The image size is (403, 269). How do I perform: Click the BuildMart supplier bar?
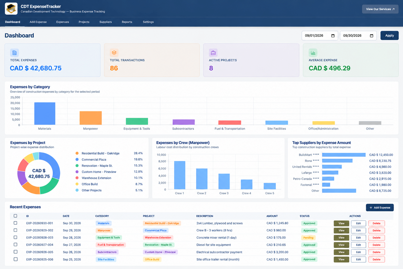pyautogui.click(x=344, y=155)
